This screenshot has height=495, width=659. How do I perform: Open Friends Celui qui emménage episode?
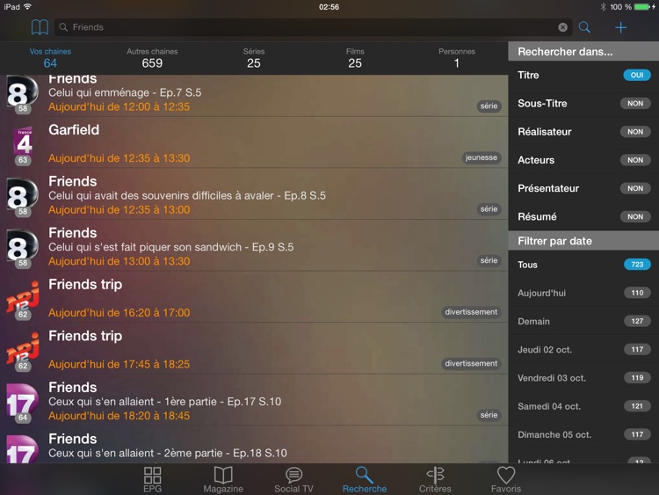tap(254, 96)
